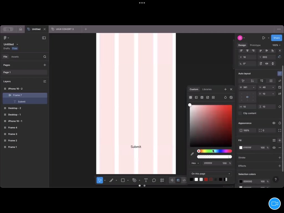Switch to the Design tab
284x213 pixels.
pyautogui.click(x=242, y=45)
